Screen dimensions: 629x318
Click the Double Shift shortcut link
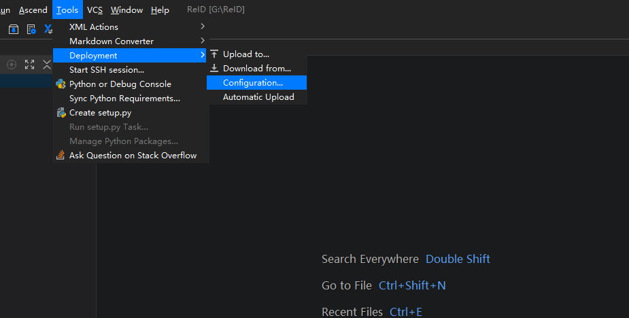[x=458, y=259]
